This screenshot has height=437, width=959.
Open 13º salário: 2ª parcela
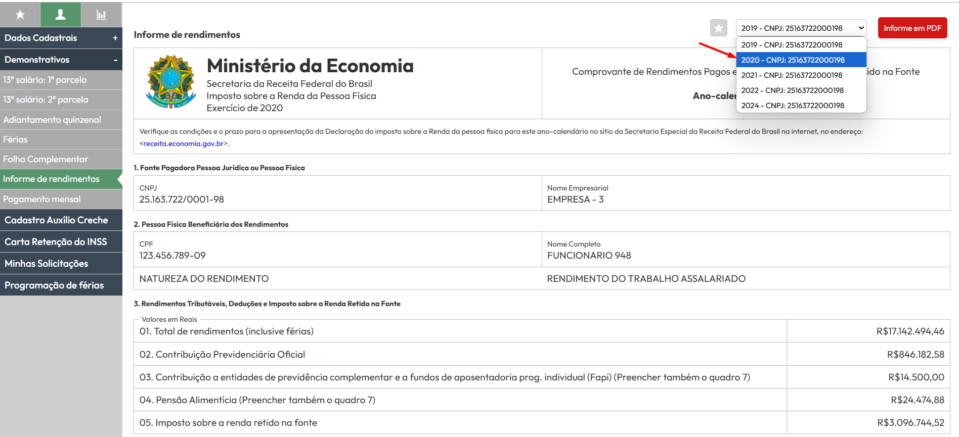(61, 100)
